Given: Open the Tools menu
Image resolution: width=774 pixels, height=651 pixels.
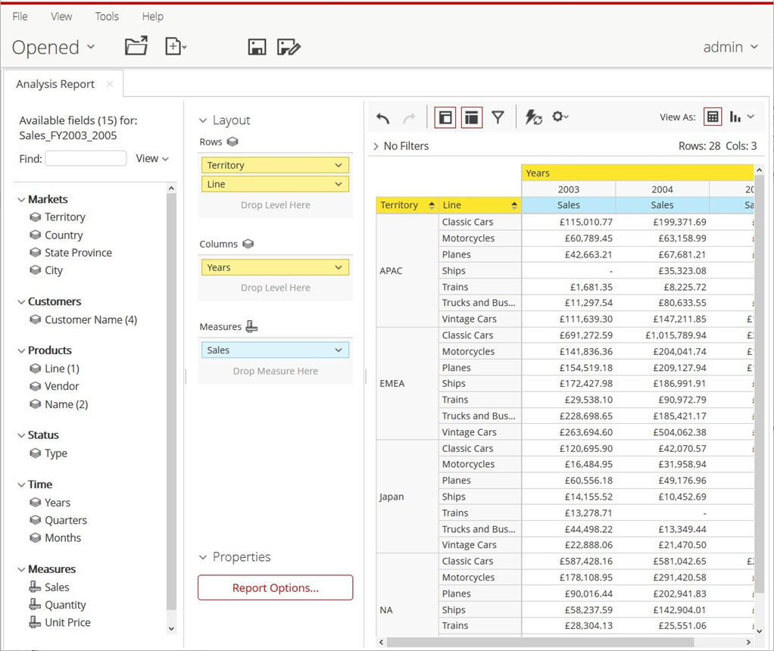Looking at the screenshot, I should coord(107,16).
